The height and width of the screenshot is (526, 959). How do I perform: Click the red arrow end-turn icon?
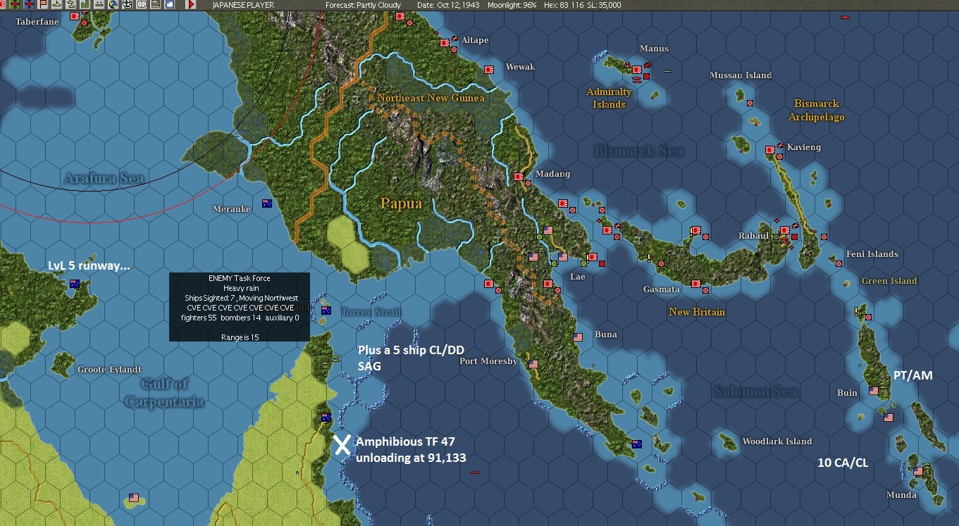pos(191,5)
